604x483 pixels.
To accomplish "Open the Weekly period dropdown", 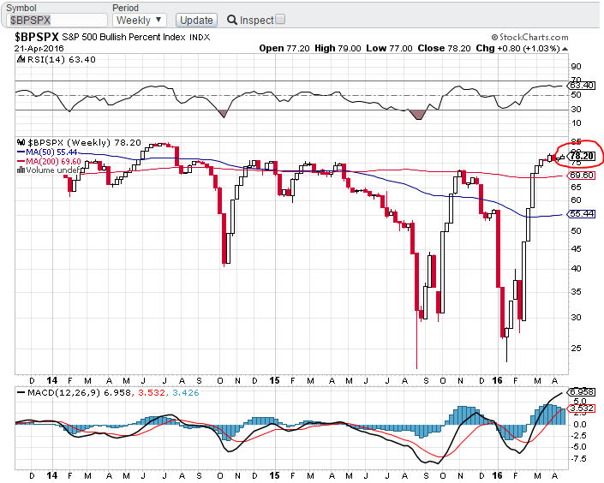I will (x=140, y=20).
